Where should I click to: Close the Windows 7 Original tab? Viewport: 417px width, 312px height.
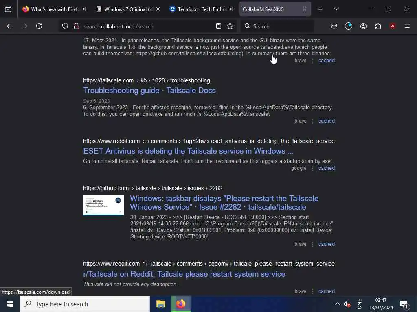pyautogui.click(x=158, y=9)
